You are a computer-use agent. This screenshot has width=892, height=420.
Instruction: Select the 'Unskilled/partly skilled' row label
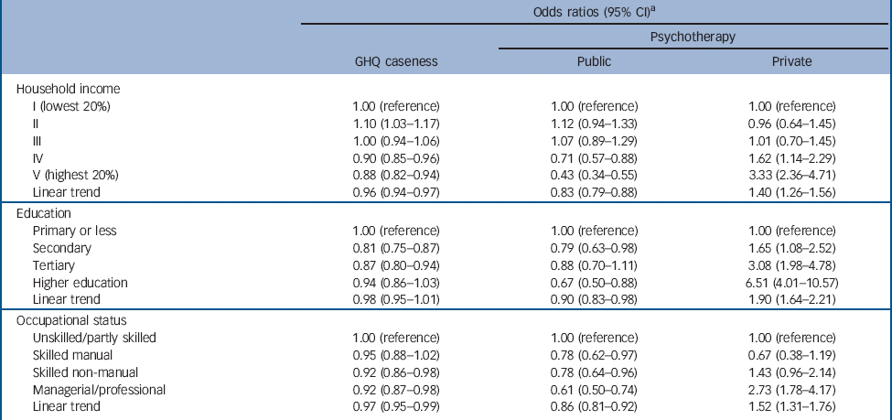click(x=92, y=338)
